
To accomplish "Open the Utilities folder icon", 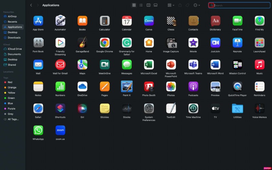I will [x=237, y=108].
